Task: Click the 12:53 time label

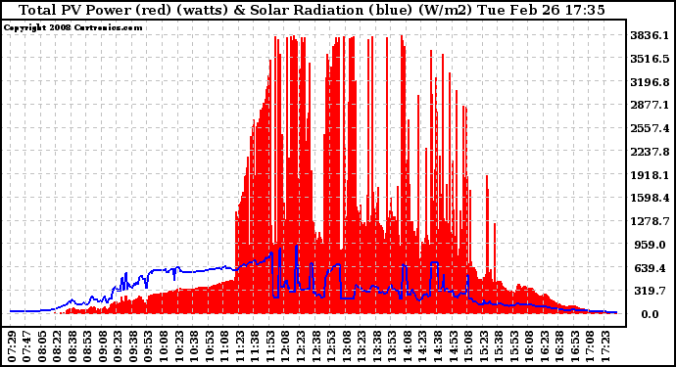Action: click(x=331, y=346)
